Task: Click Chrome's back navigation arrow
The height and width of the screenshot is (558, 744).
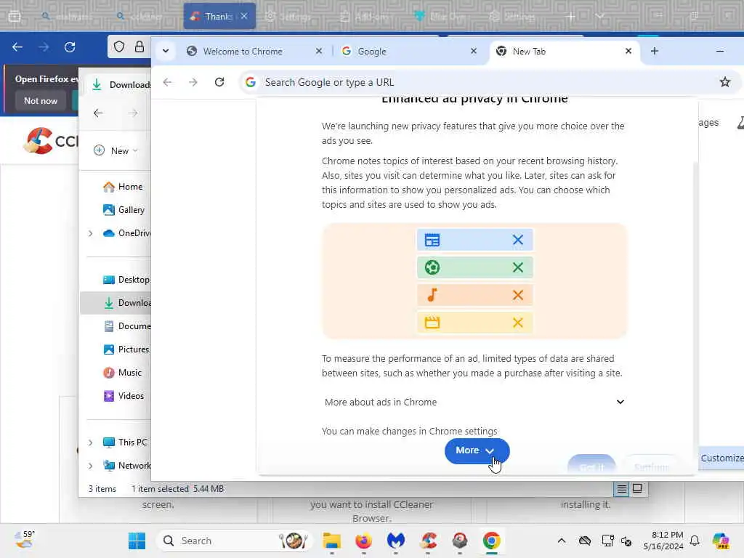Action: [167, 82]
